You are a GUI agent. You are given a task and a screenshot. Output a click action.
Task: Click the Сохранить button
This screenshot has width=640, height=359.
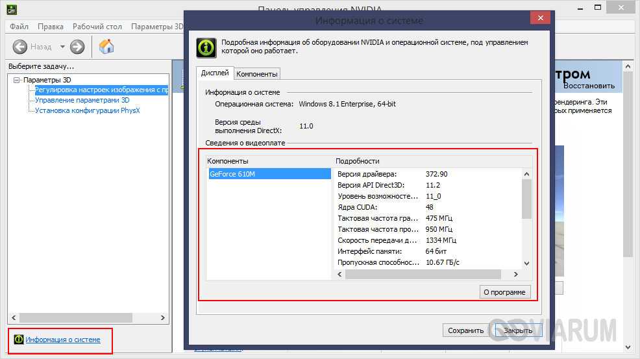pos(465,330)
